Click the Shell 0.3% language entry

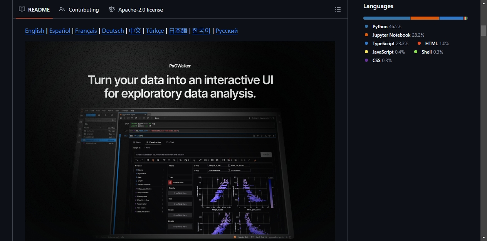point(428,52)
